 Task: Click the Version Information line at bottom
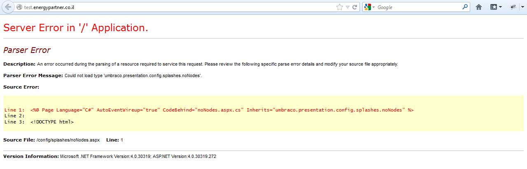point(110,156)
